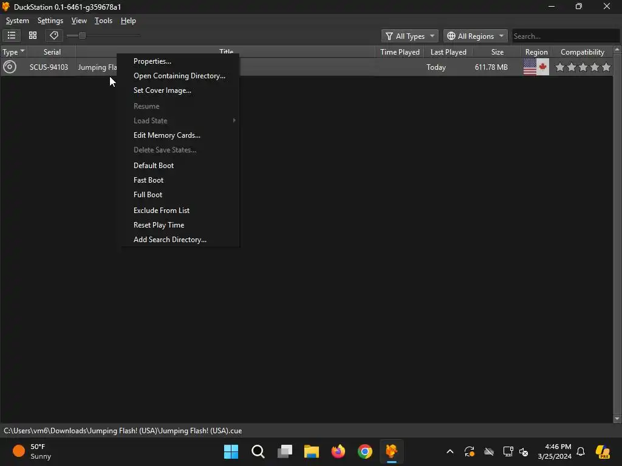Sort by Time Played column
This screenshot has width=622, height=466.
point(400,52)
